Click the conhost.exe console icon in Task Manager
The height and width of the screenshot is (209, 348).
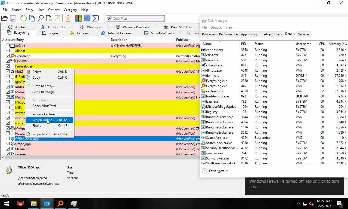coord(203,50)
